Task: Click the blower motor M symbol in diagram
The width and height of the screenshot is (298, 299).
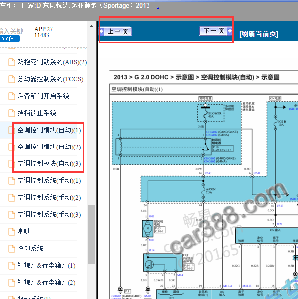Action: [148, 228]
